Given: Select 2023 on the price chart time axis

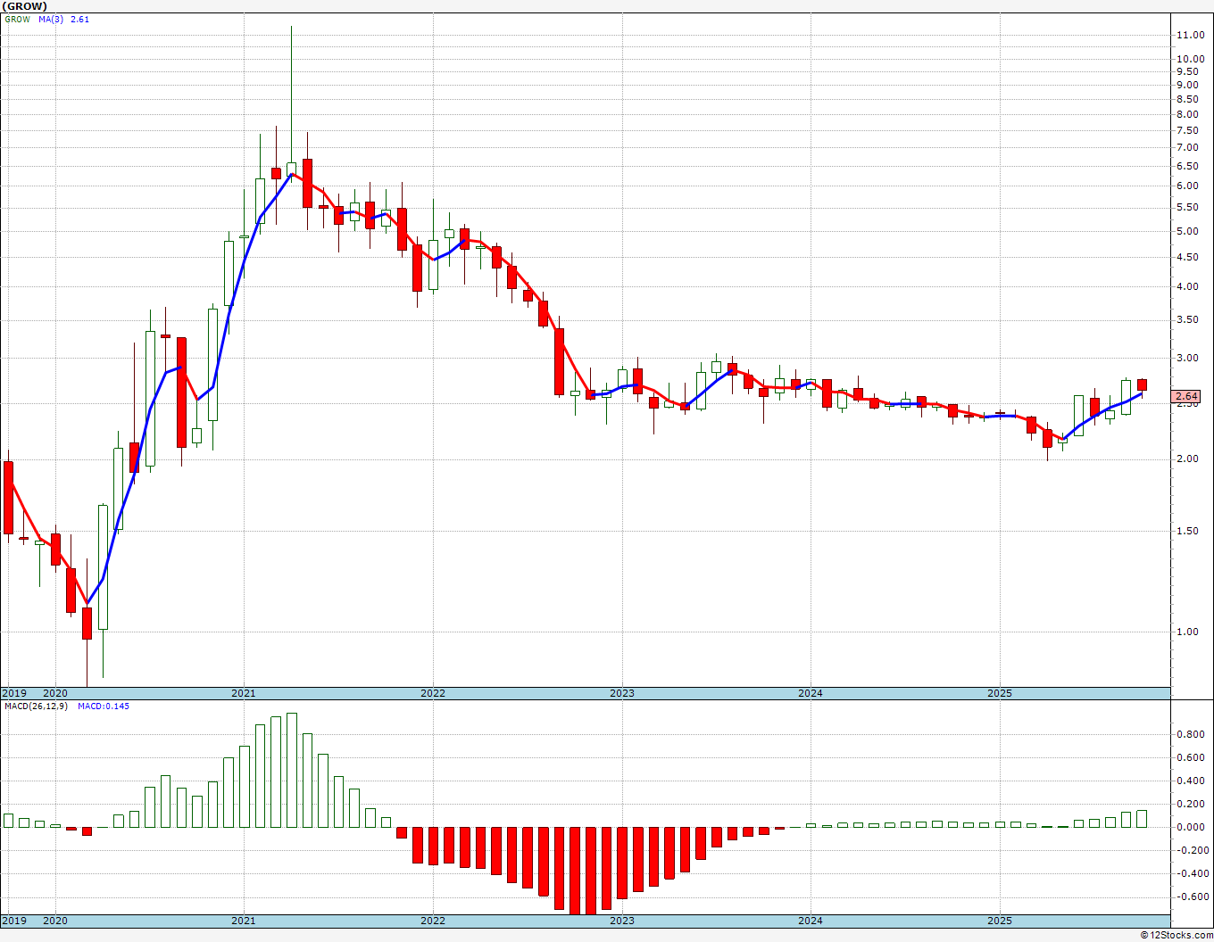Looking at the screenshot, I should pos(622,693).
